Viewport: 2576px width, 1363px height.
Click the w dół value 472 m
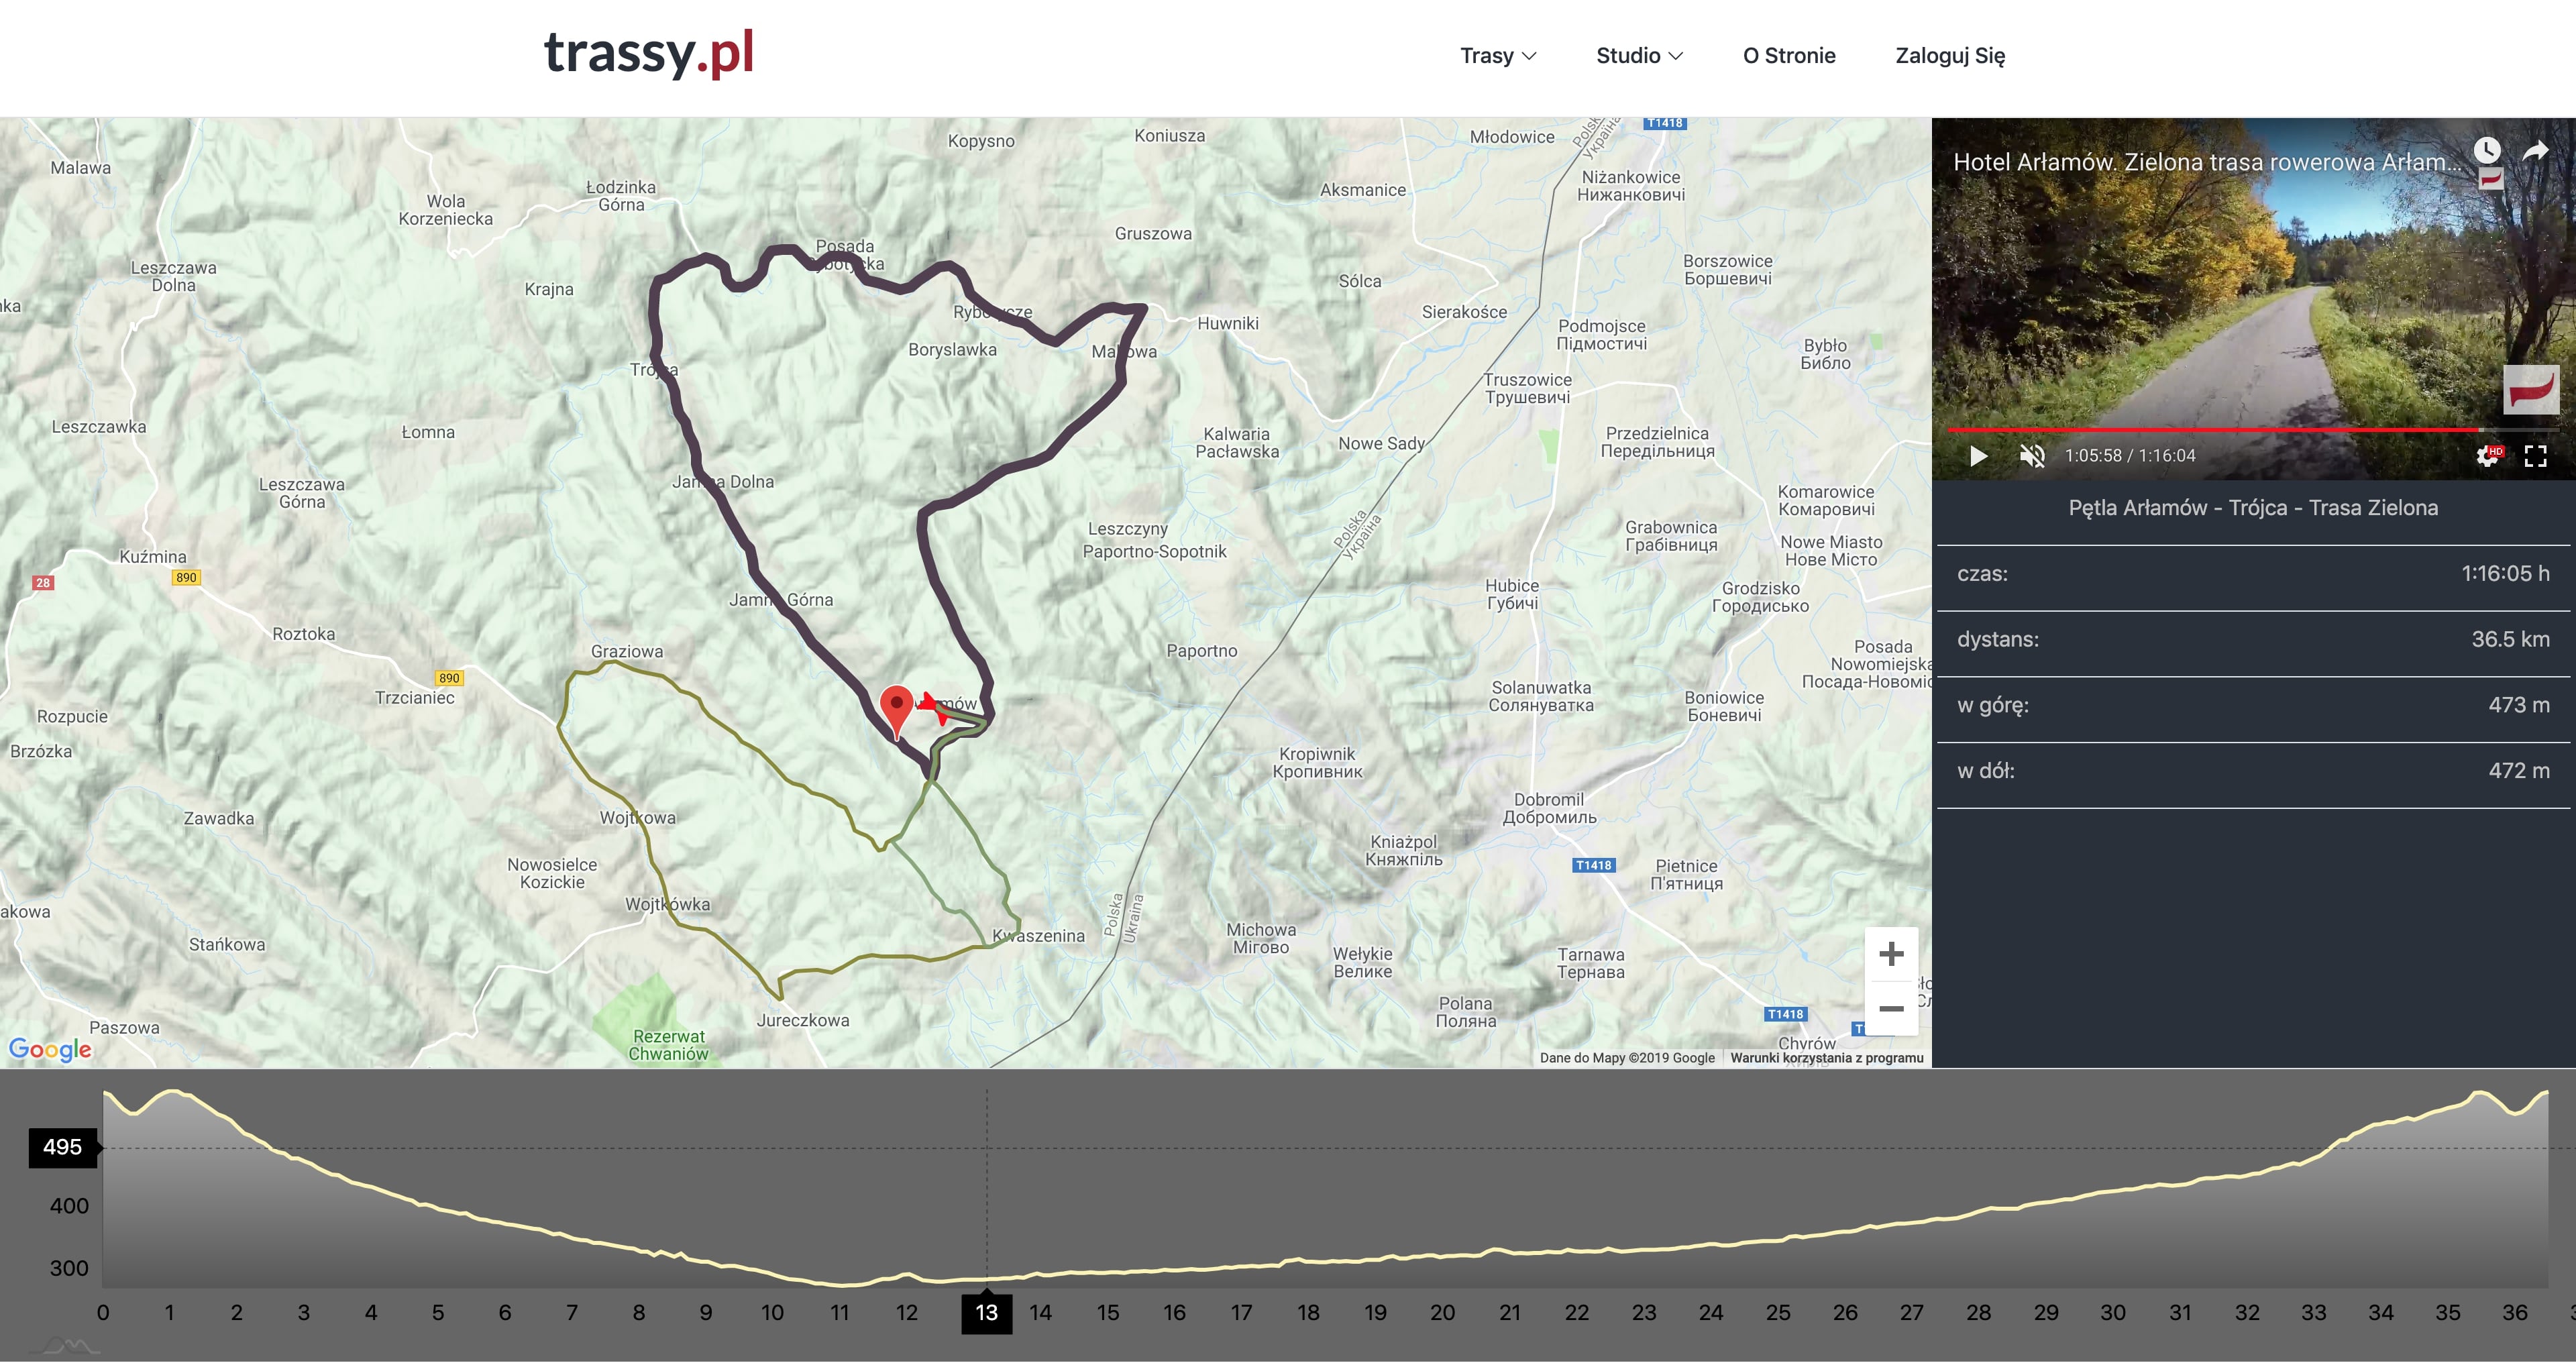[x=2519, y=771]
